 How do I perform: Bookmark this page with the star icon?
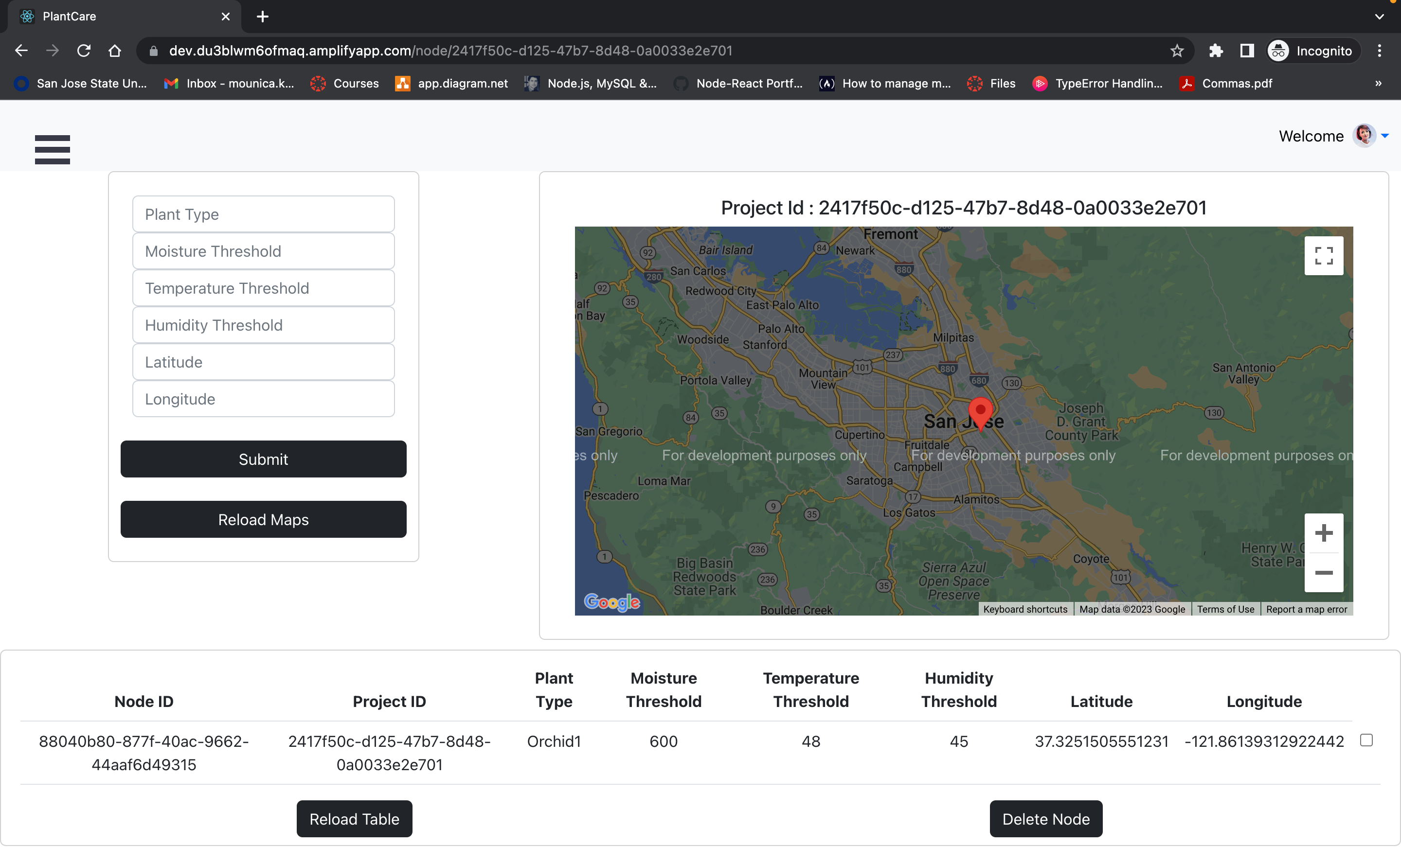click(1176, 51)
